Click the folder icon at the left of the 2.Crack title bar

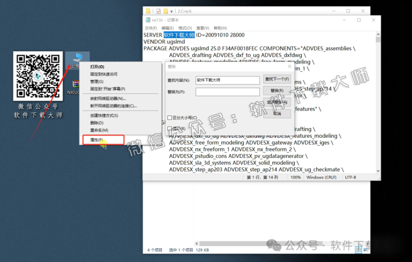[x=148, y=11]
